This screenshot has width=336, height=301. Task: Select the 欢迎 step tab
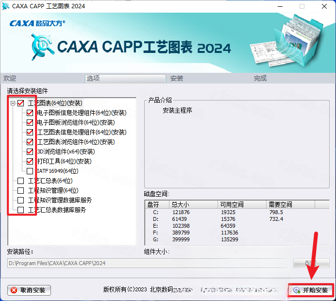click(x=9, y=78)
